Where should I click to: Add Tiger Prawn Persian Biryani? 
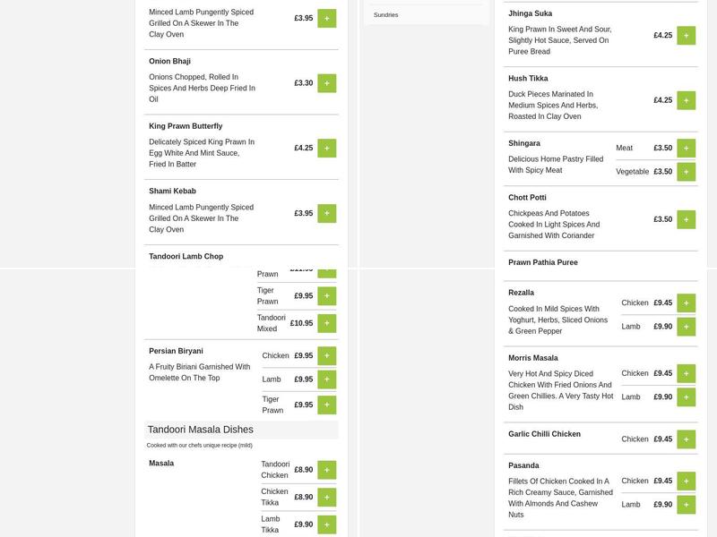pos(326,405)
